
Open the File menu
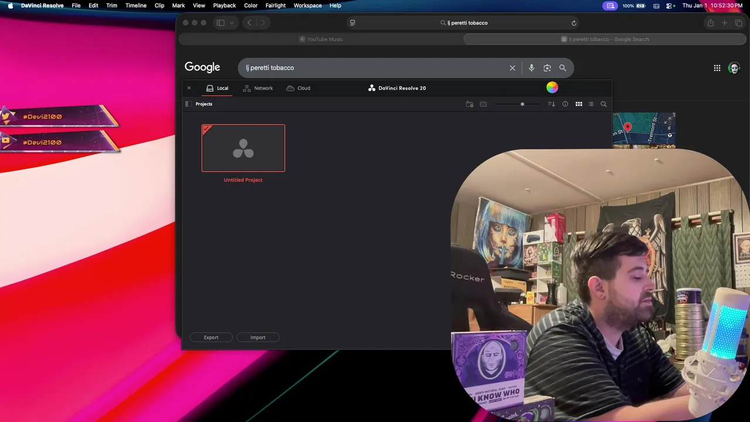click(76, 5)
